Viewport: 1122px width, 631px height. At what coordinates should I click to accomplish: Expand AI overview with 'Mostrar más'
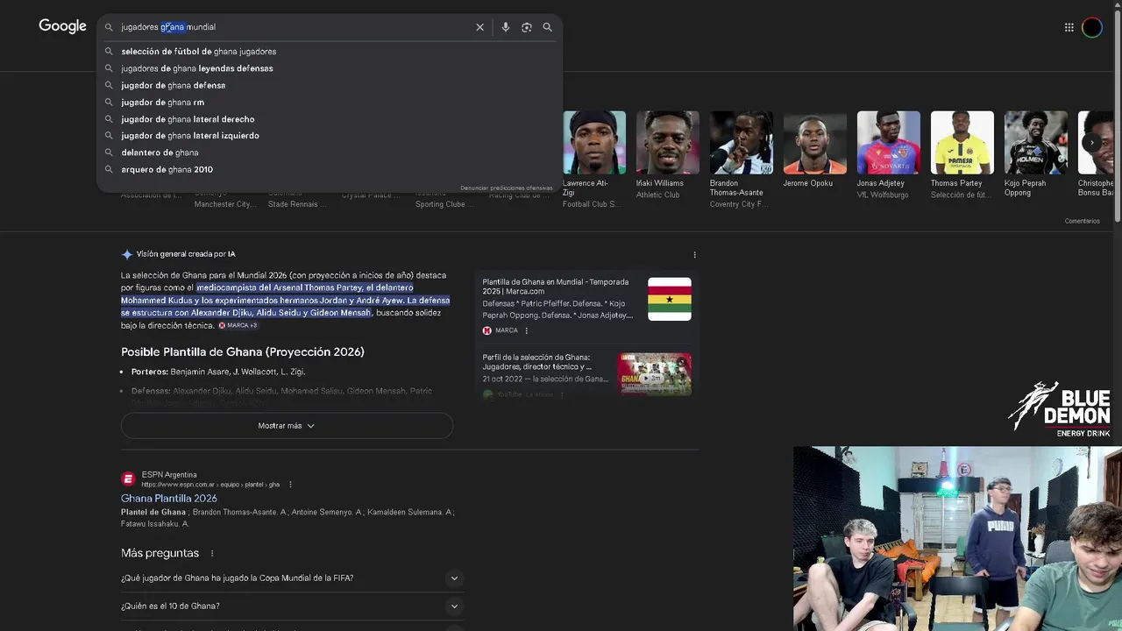point(287,426)
